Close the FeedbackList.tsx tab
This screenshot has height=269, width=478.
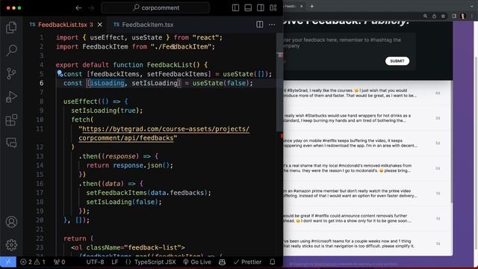(99, 25)
